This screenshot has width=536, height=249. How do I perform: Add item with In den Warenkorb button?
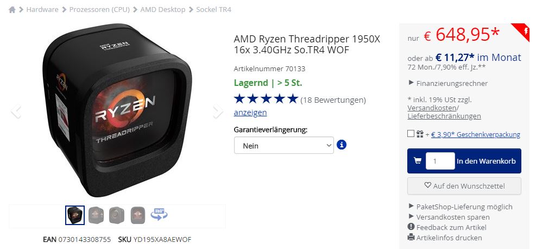[464, 161]
